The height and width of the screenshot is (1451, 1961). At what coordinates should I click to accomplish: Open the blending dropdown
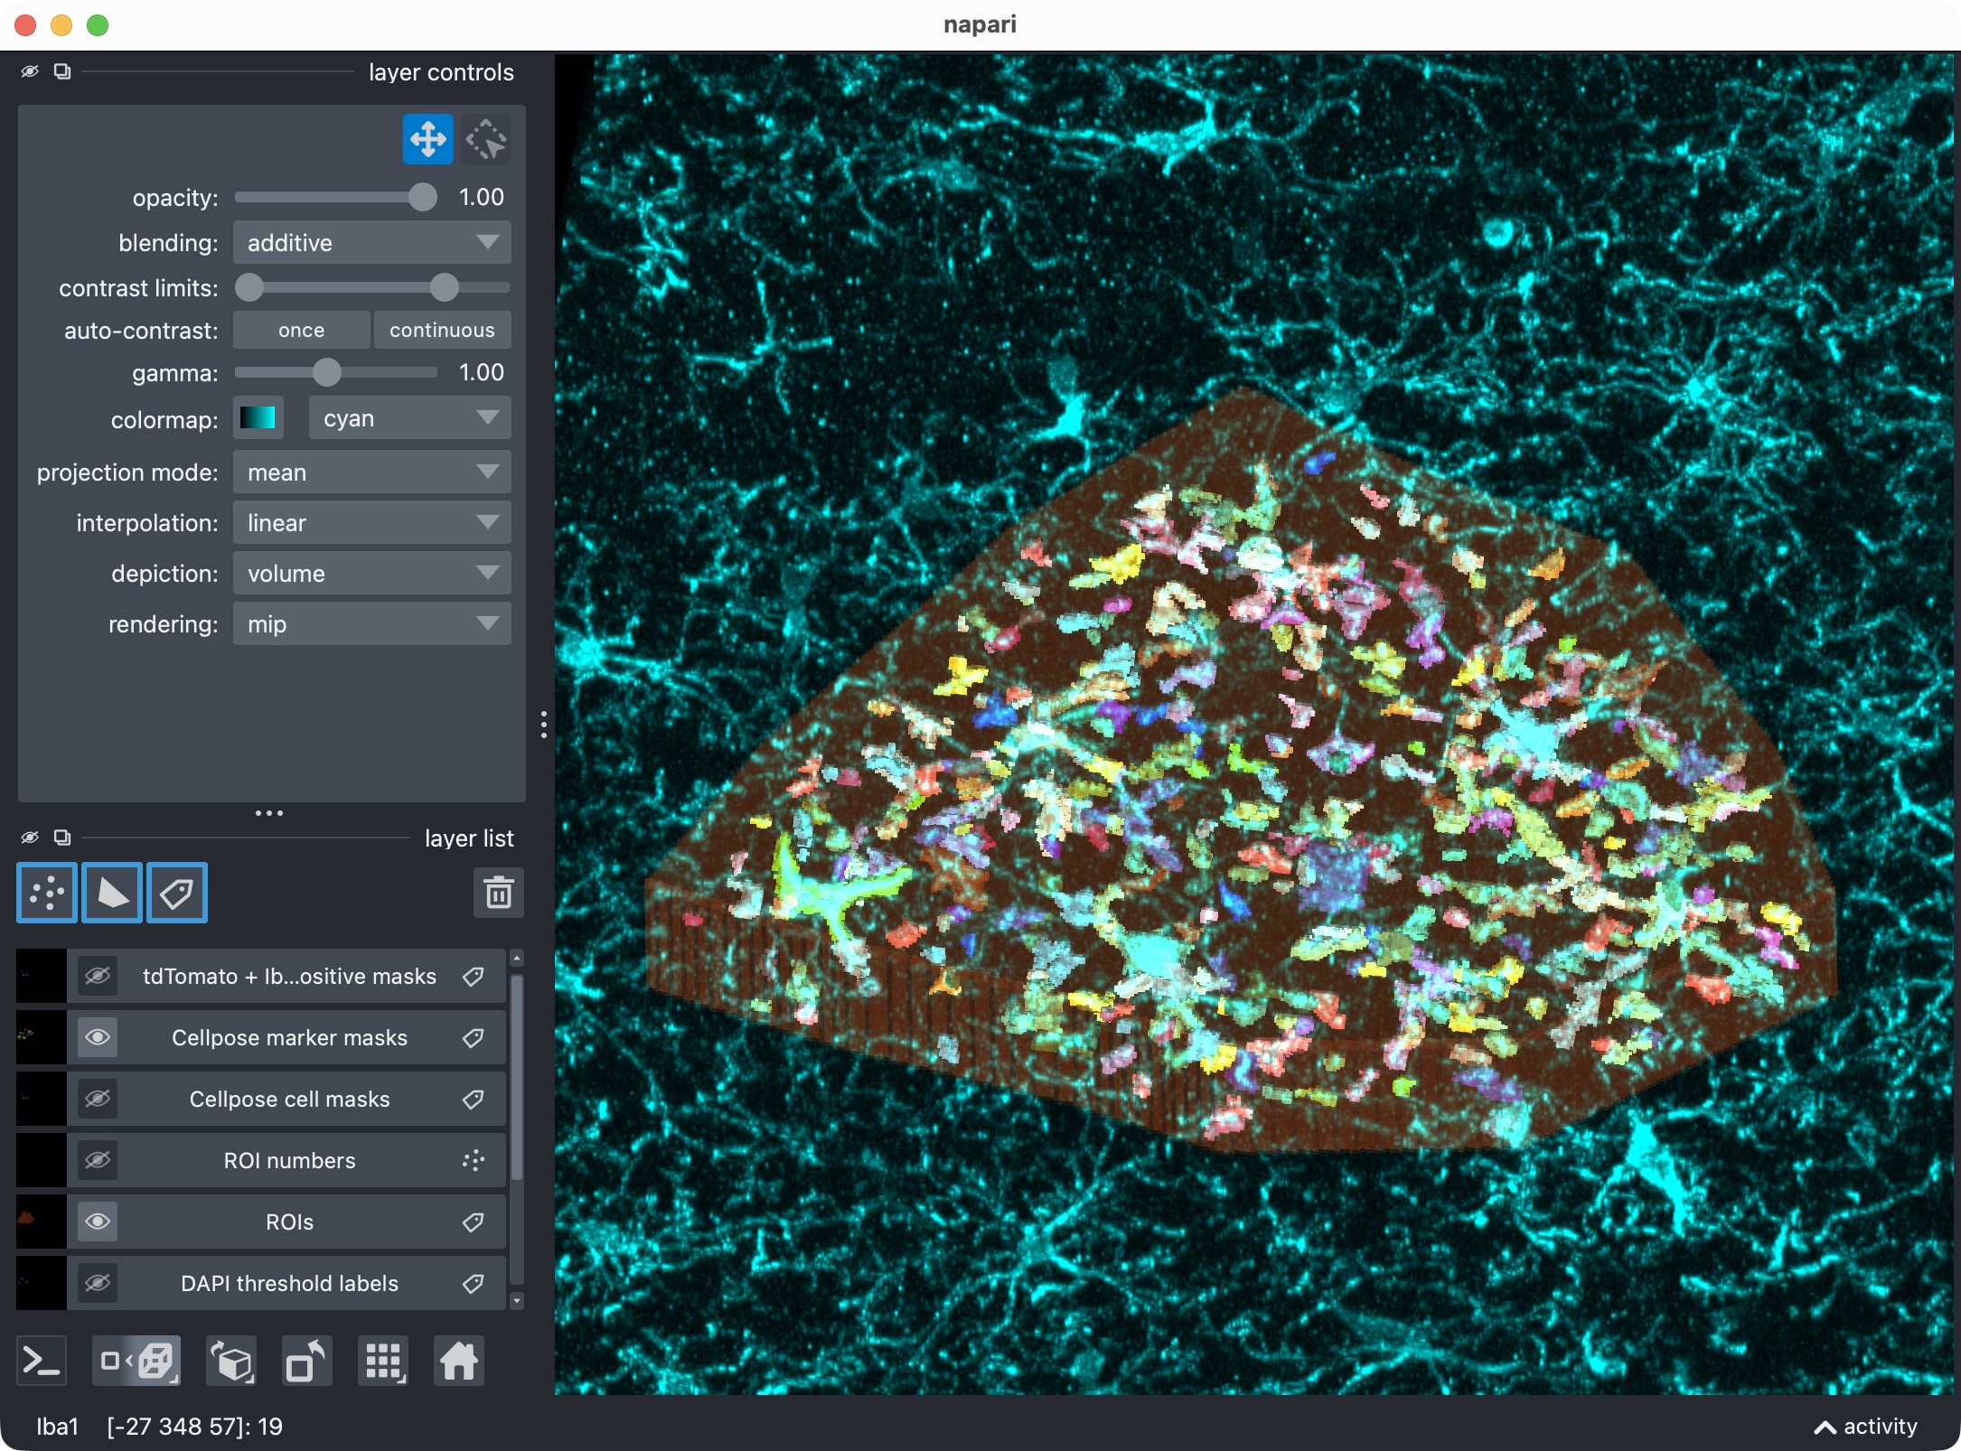(372, 243)
